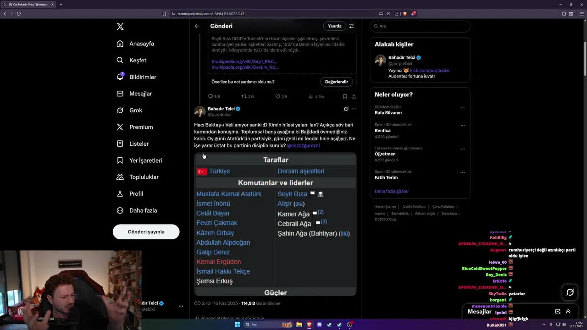Click the X logo in the sidebar

(x=120, y=27)
